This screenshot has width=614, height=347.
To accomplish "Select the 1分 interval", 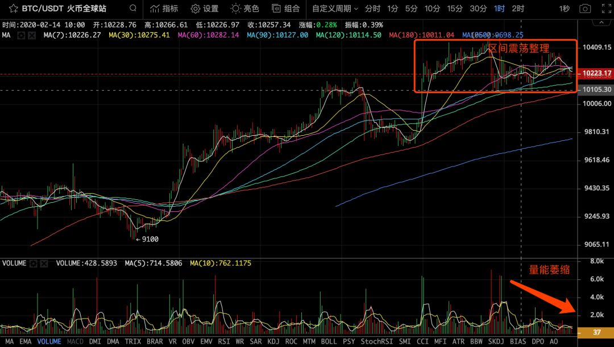I will pos(393,8).
